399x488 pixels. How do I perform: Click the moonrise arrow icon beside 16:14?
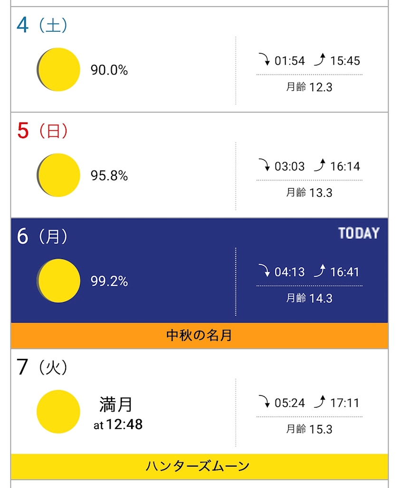[x=320, y=165]
